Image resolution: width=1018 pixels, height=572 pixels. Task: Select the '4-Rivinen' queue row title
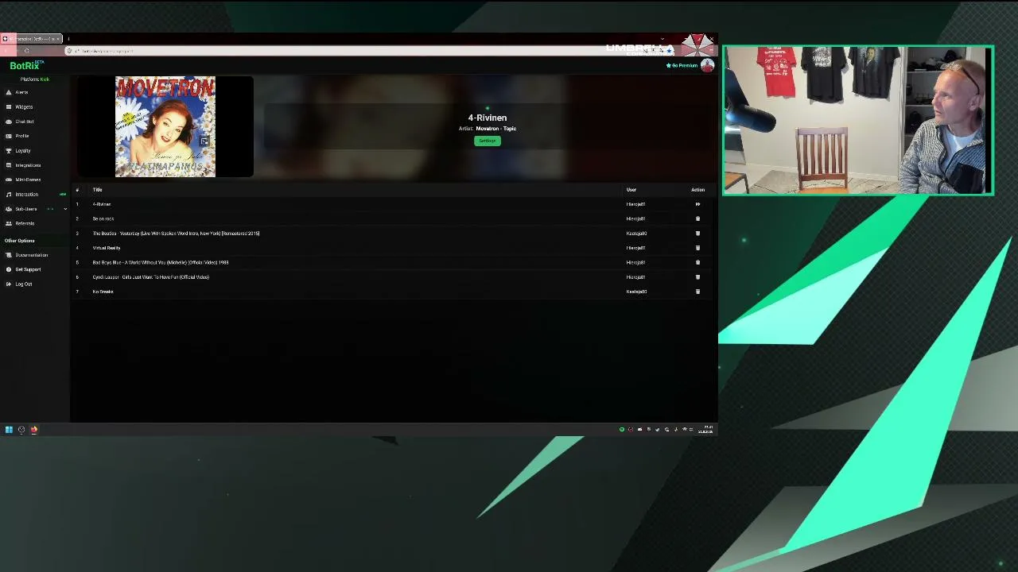click(x=102, y=204)
